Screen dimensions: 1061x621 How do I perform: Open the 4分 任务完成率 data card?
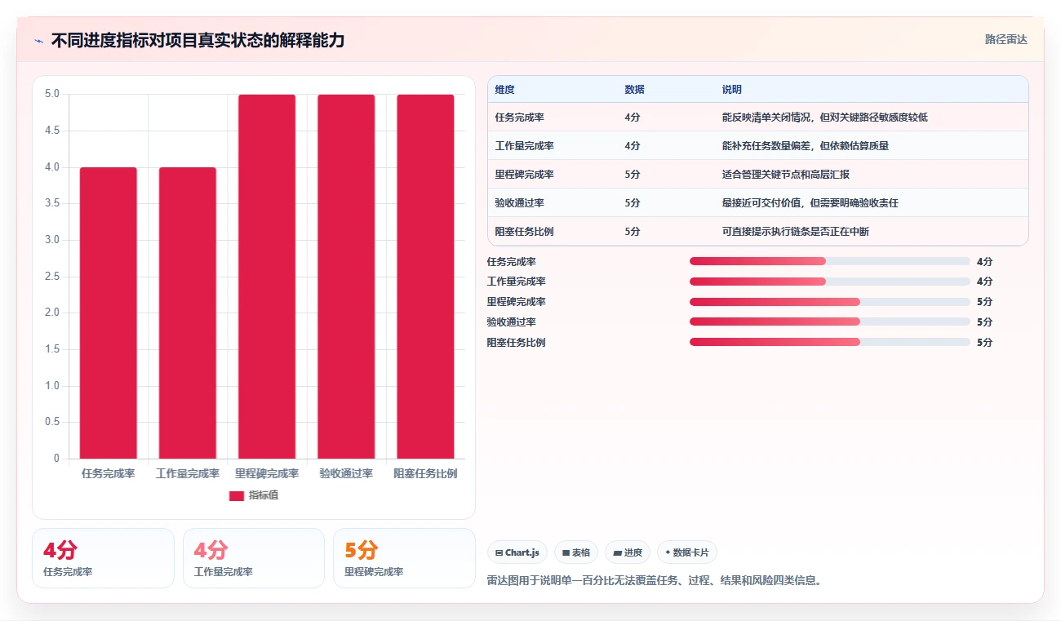pos(103,558)
